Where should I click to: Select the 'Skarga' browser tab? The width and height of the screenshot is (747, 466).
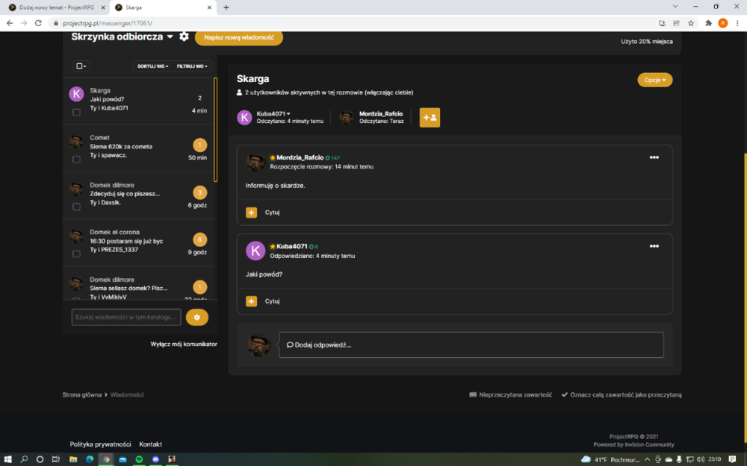tap(162, 7)
